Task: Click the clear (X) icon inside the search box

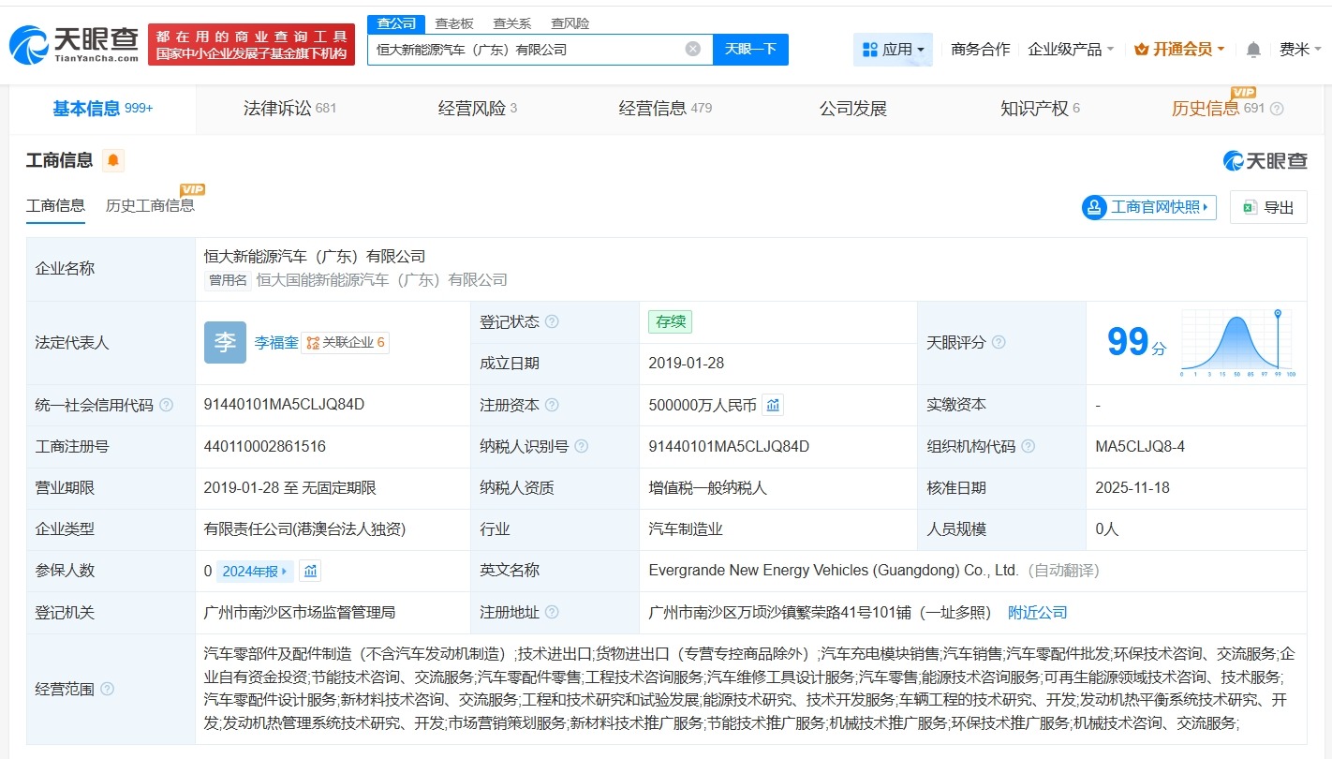Action: 692,49
